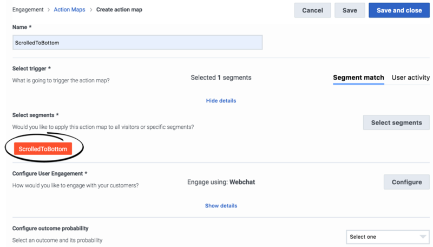Click the outcome dropdown arrow
This screenshot has height=247, width=433.
pyautogui.click(x=423, y=237)
